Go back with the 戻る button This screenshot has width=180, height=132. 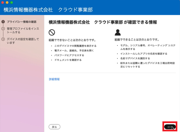coord(54,127)
